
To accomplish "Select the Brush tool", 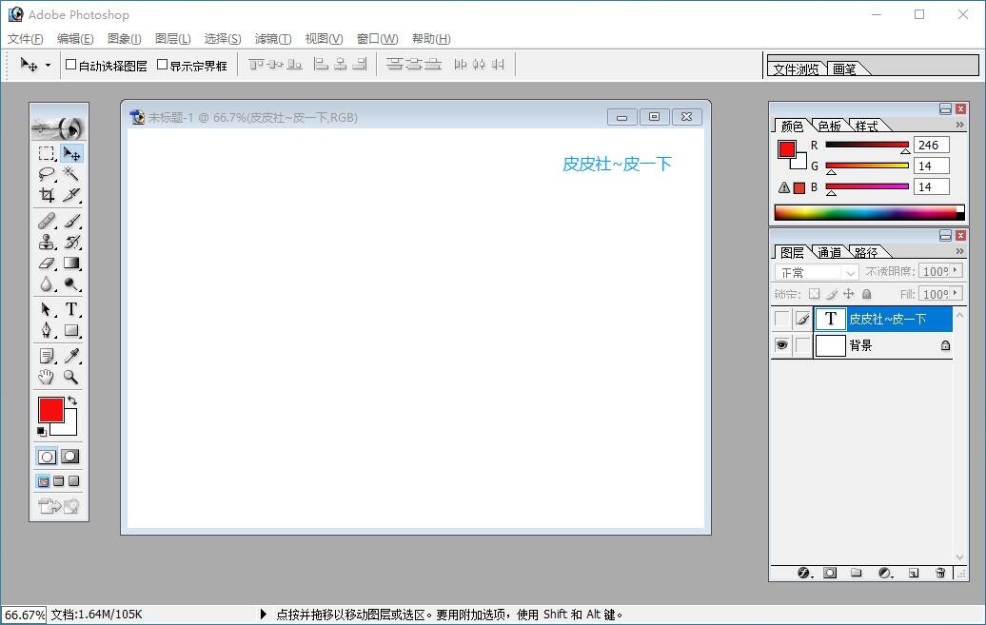I will (71, 221).
